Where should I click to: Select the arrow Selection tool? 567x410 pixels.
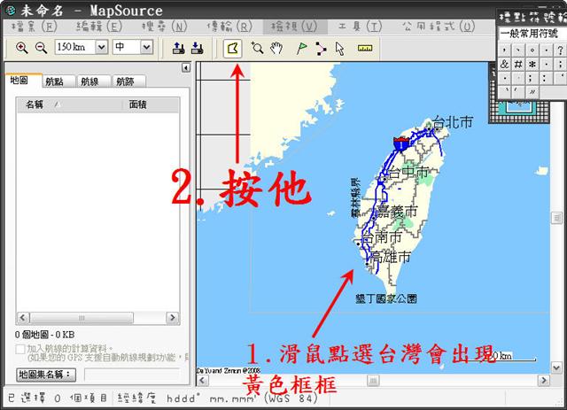(x=339, y=49)
